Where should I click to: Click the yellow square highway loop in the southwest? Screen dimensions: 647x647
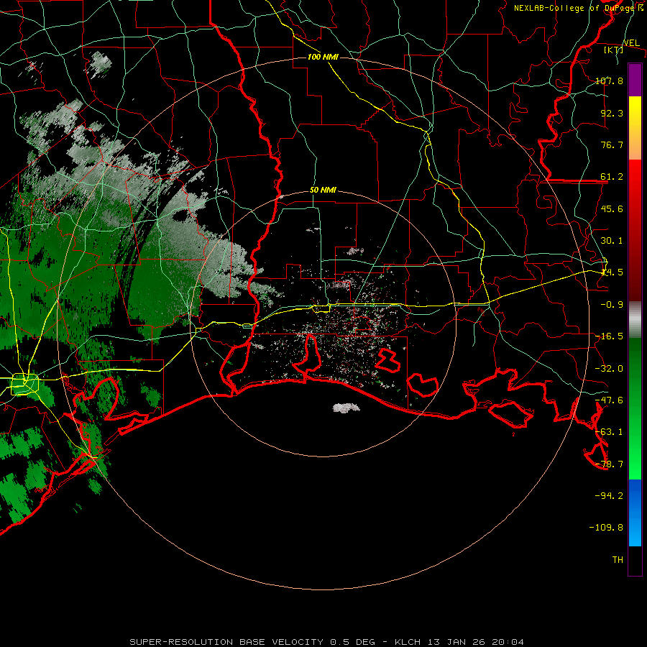tap(24, 384)
